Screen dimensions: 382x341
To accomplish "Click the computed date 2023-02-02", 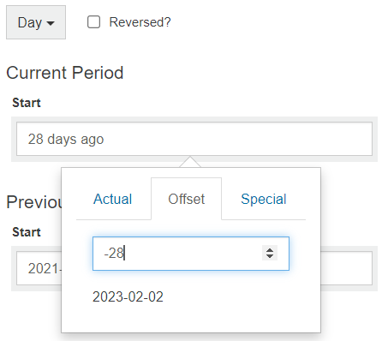I will click(128, 296).
